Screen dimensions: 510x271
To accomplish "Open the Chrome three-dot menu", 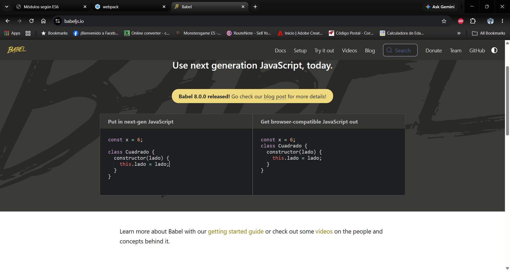I will pos(502,21).
